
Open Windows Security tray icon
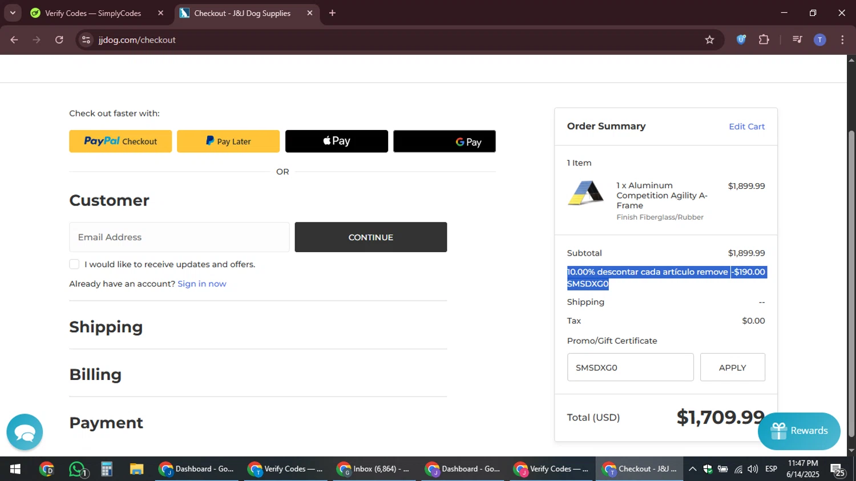tap(708, 469)
